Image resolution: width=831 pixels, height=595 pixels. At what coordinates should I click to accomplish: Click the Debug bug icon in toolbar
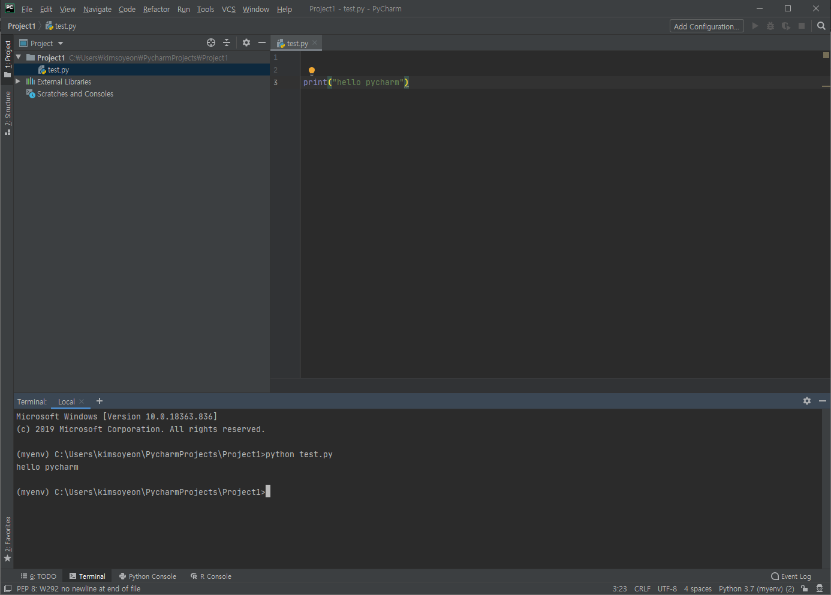770,26
